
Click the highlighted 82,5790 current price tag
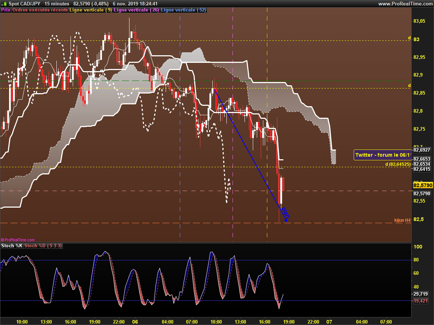(x=423, y=185)
